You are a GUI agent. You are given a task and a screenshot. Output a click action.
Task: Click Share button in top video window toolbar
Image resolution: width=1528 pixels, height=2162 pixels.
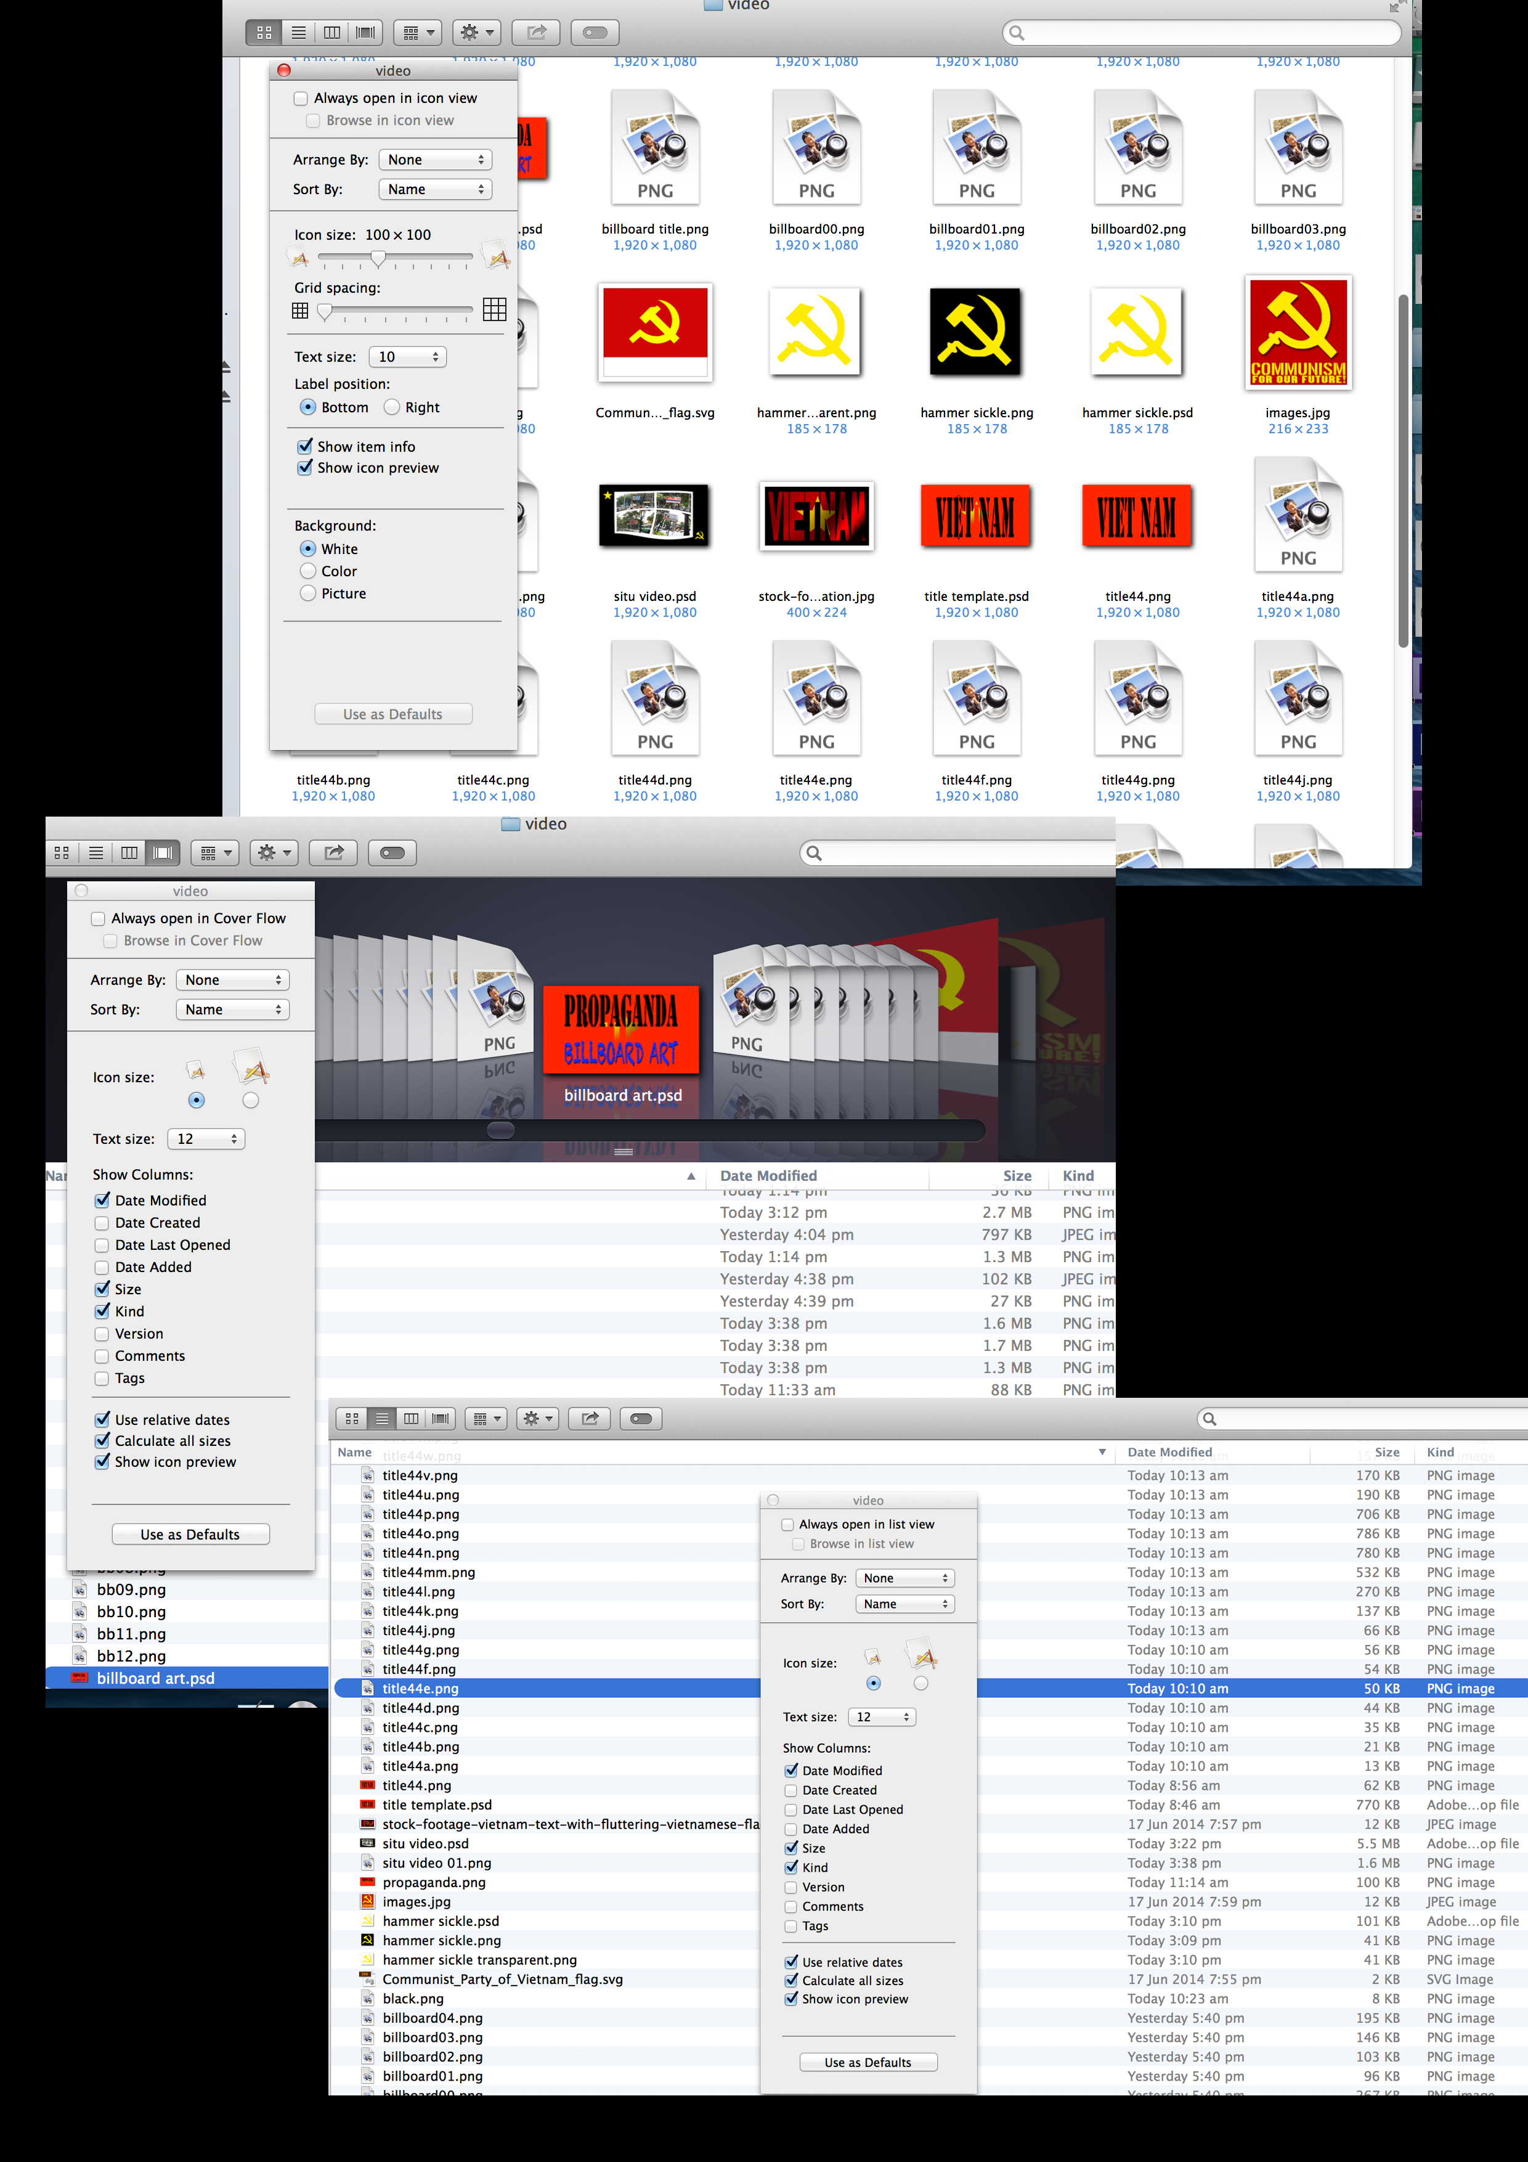(537, 33)
